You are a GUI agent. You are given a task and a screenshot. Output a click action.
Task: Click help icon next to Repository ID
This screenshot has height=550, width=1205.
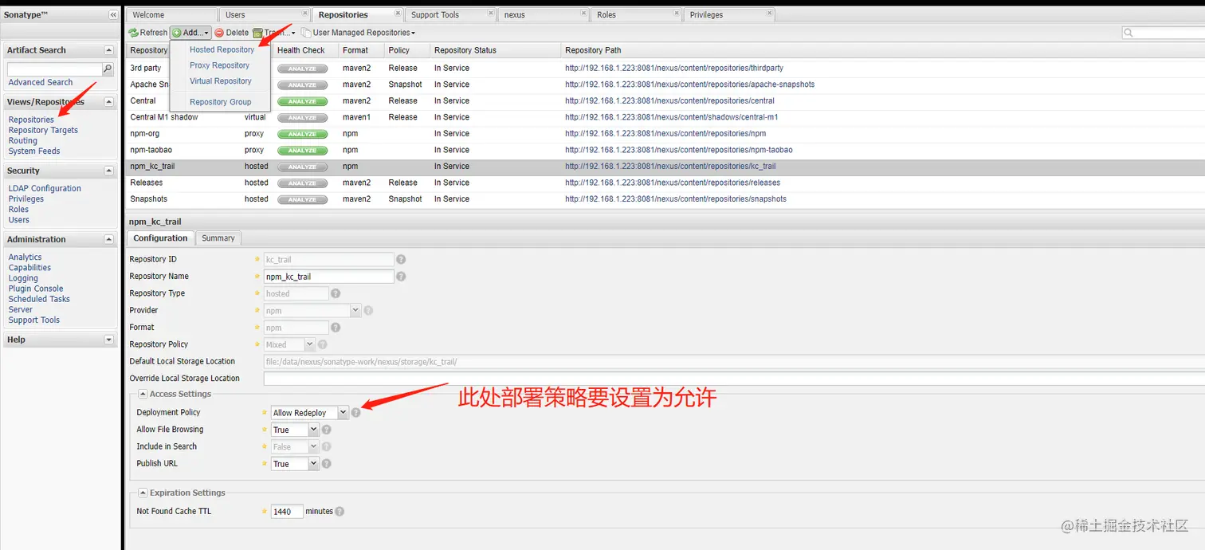401,259
